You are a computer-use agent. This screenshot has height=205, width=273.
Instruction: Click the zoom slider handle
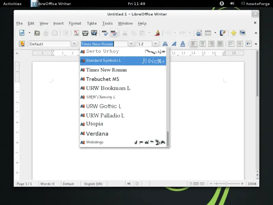226,184
